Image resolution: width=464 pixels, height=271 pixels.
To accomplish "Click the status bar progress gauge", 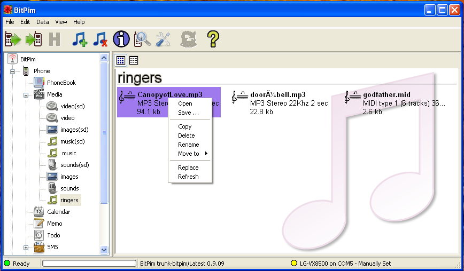I will click(x=89, y=264).
